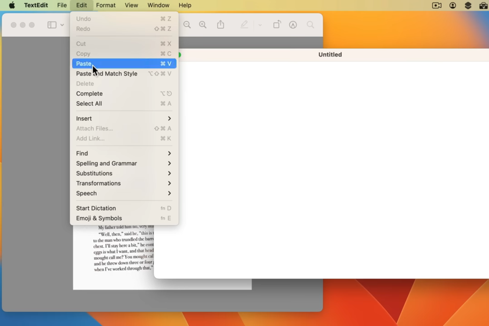This screenshot has height=326, width=489.
Task: Open the Format menu
Action: click(106, 5)
